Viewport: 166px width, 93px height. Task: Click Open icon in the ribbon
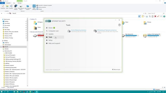tap(7, 7)
